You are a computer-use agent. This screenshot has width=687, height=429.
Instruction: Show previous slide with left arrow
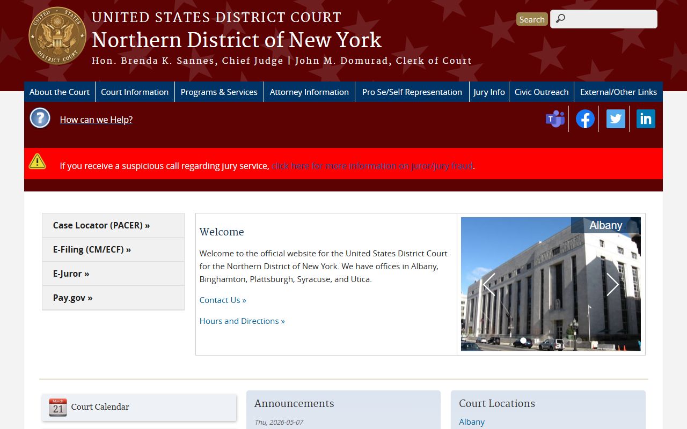[x=488, y=284]
